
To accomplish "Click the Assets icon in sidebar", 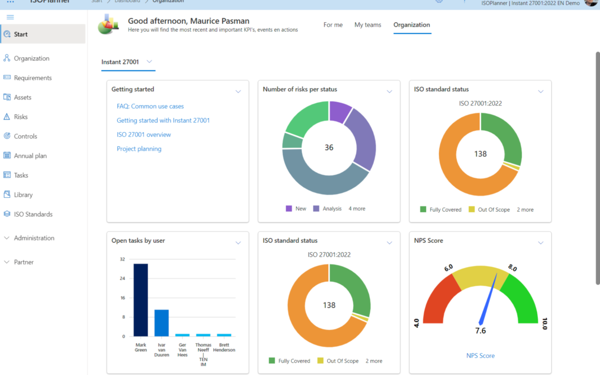I will (7, 97).
